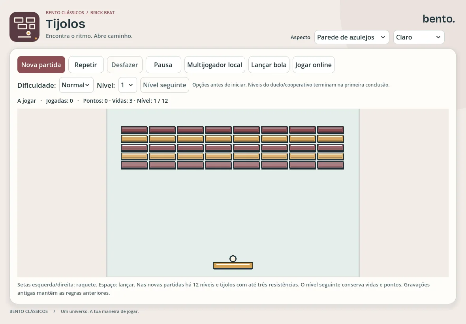Viewport: 466px width, 324px height.
Task: Open the Claro color mode dropdown
Action: pos(419,37)
